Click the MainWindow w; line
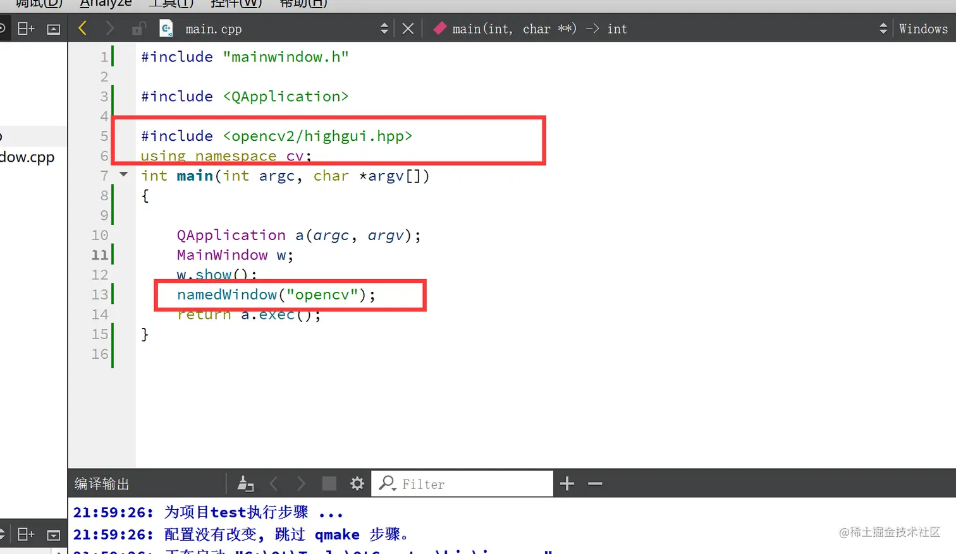956x554 pixels. (x=235, y=255)
